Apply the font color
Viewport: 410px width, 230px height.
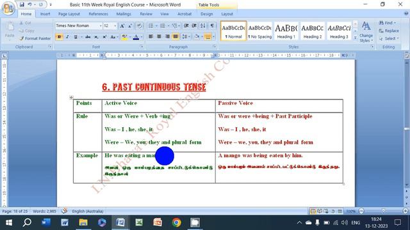pos(136,37)
